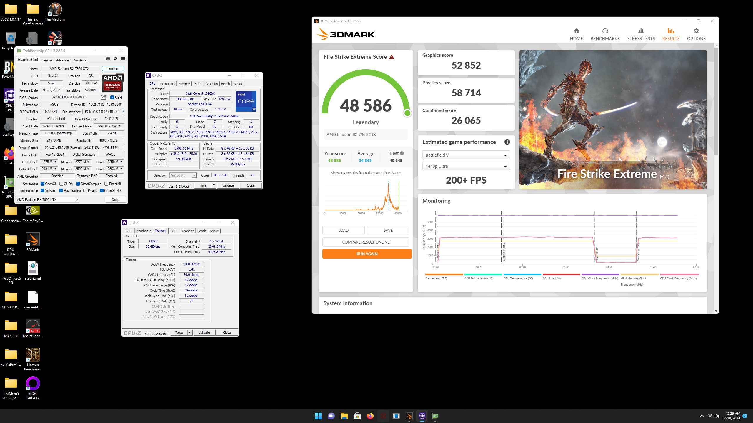Image resolution: width=753 pixels, height=423 pixels.
Task: Open Tools dropdown arrow in CPU-Z Memory window
Action: 190,333
